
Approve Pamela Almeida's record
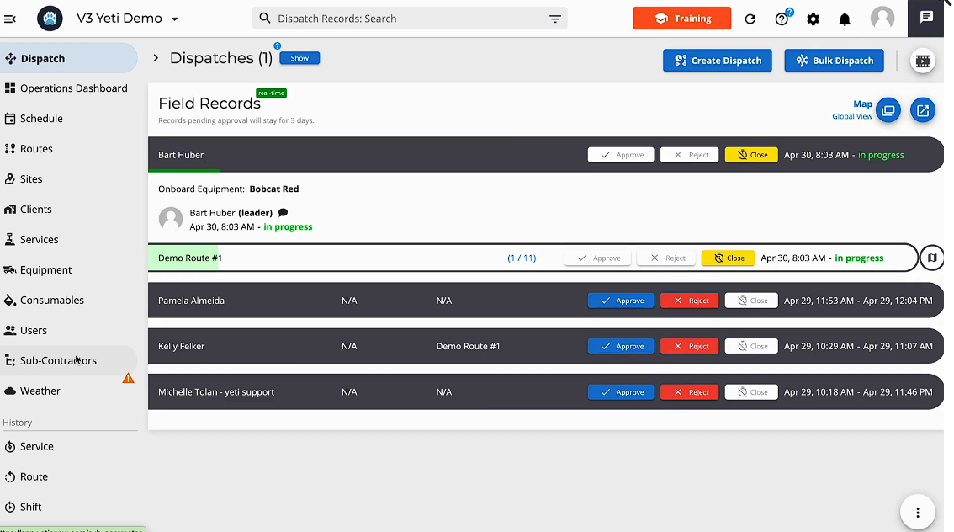coord(621,300)
